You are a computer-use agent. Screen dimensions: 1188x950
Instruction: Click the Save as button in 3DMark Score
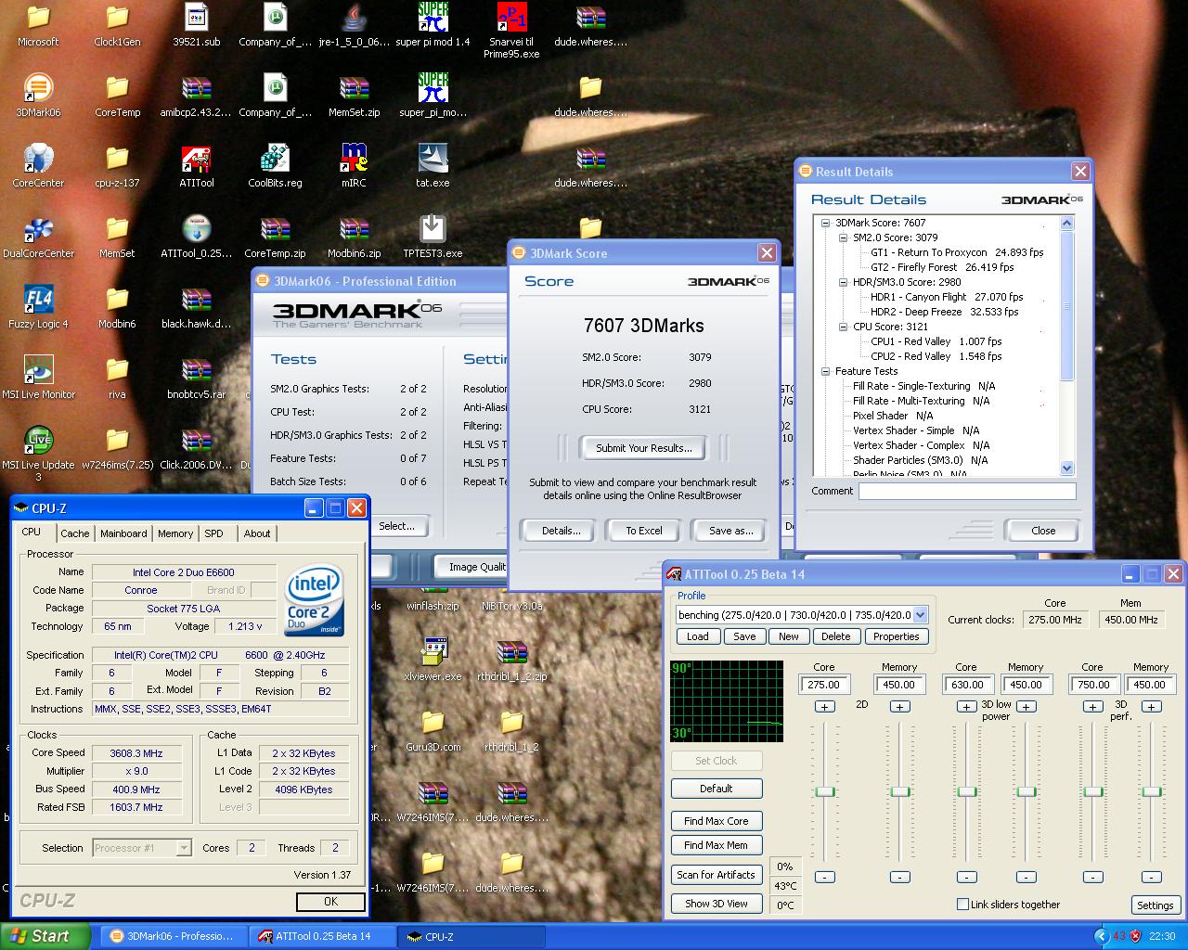pos(730,530)
